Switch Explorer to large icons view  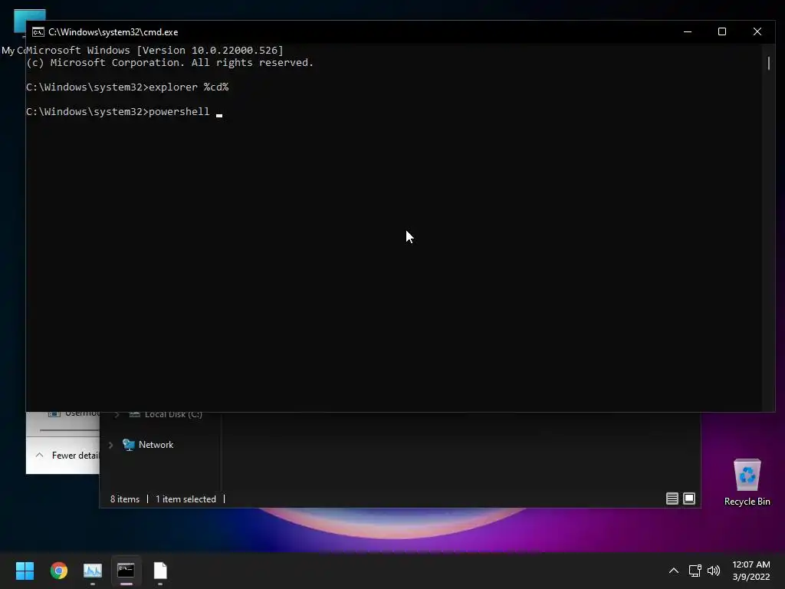(x=689, y=499)
